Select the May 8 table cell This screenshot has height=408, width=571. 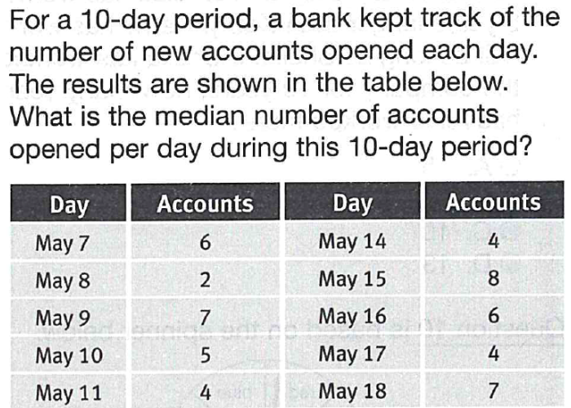click(61, 282)
